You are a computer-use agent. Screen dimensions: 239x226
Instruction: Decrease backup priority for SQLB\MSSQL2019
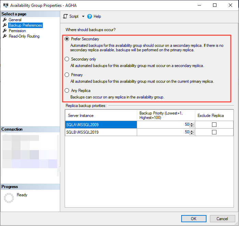click(192, 133)
